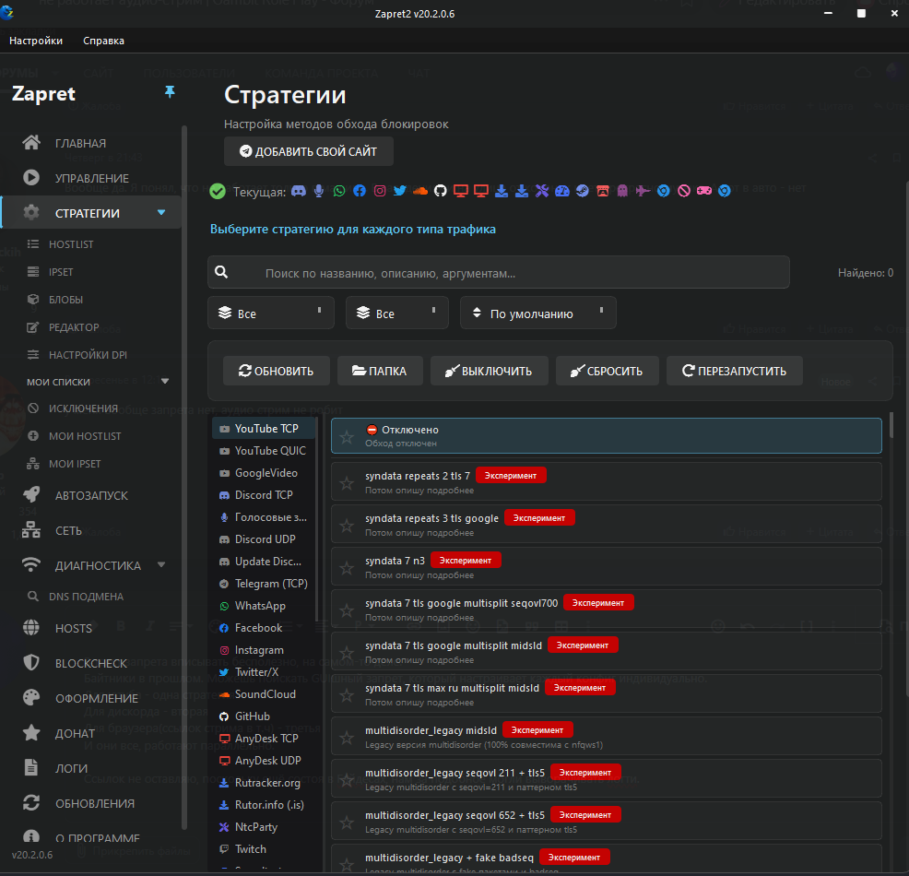This screenshot has height=876, width=909.
Task: Click the Discord icon in current strategies row
Action: tap(298, 191)
